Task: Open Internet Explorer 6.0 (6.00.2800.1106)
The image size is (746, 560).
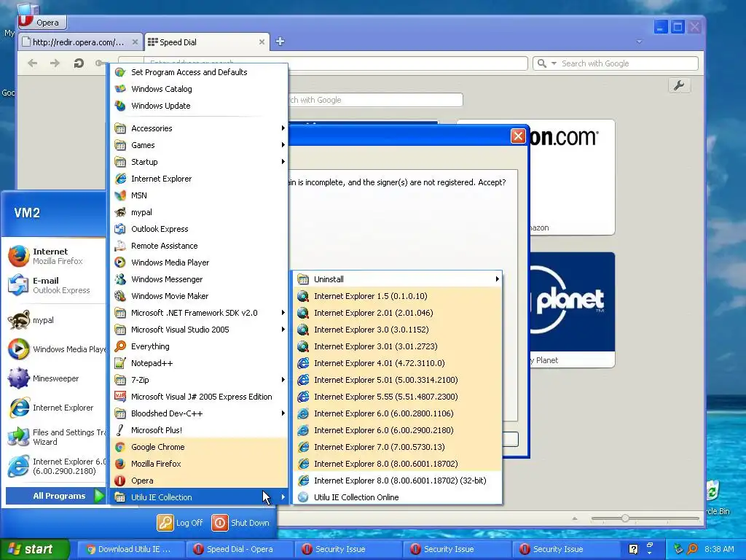Action: 398,413
